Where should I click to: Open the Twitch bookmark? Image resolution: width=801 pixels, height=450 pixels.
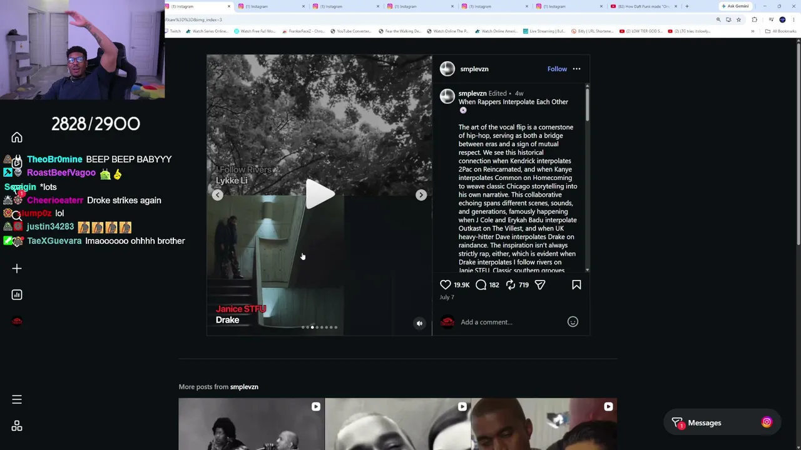(173, 31)
